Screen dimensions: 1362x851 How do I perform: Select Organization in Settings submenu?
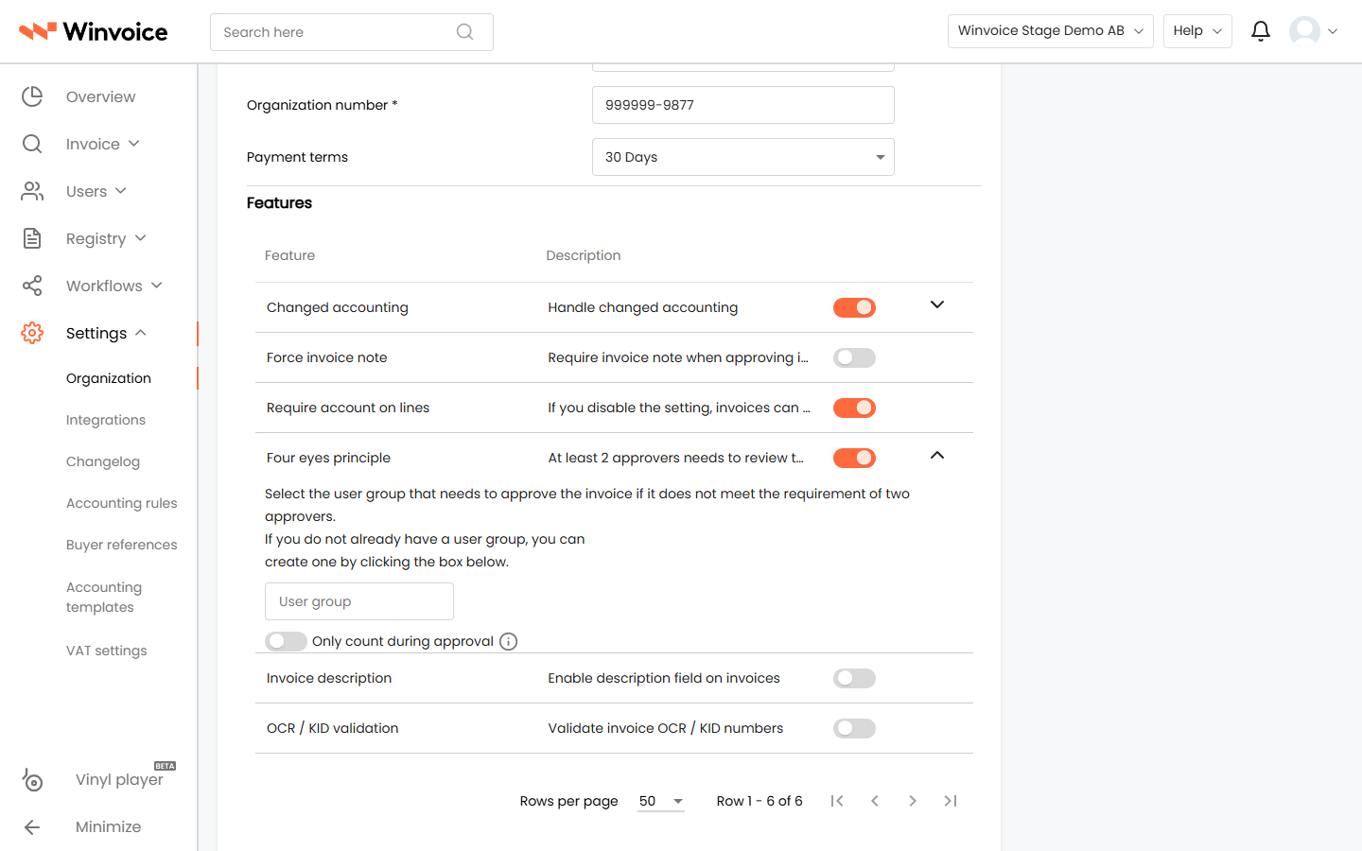pos(109,378)
